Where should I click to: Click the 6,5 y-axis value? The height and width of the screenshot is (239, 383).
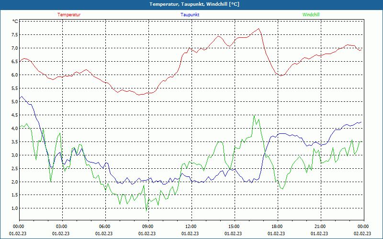[15, 62]
